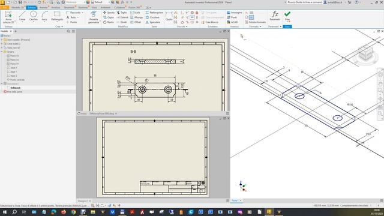Select the Cerchio tool
The width and height of the screenshot is (384, 216).
coord(34,16)
